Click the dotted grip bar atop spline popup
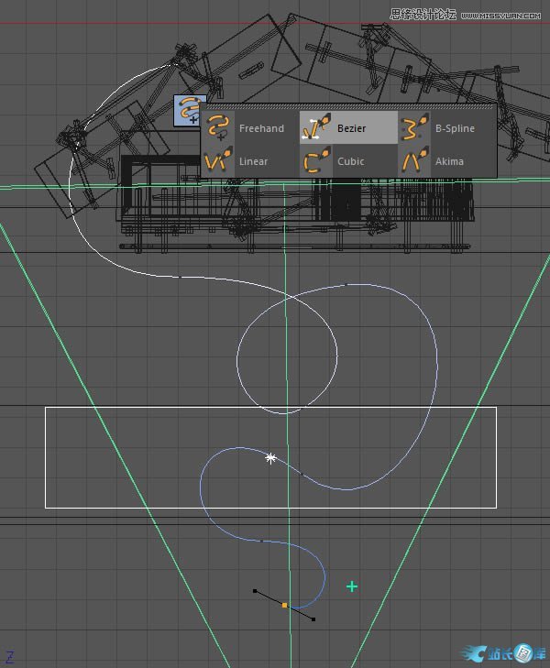Screen dimensions: 550x668 (x=348, y=106)
